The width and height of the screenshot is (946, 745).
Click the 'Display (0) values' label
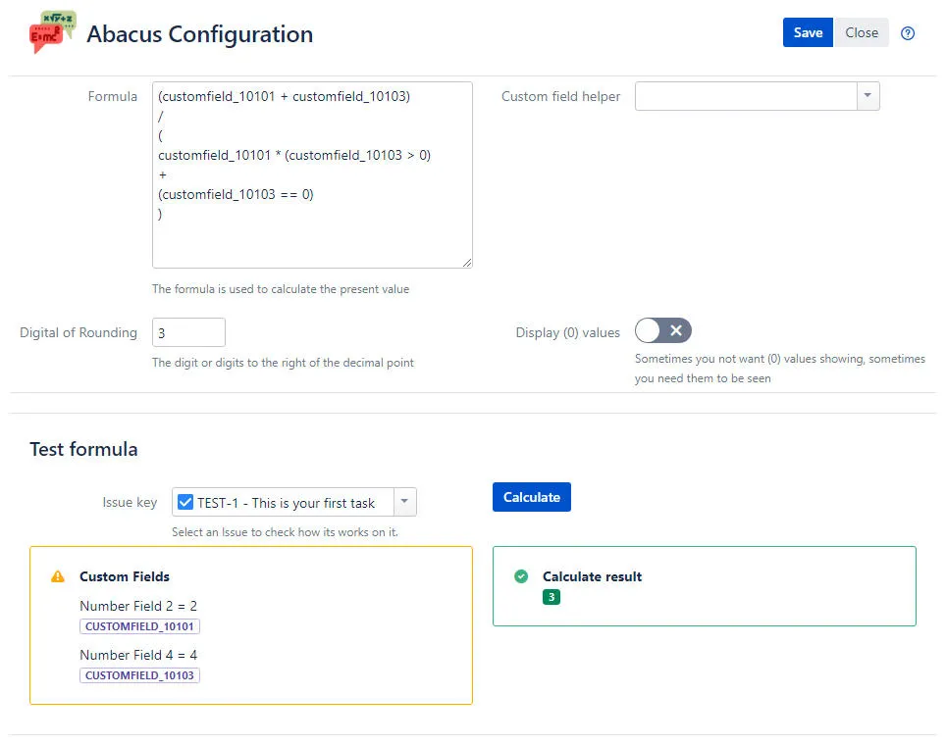[568, 332]
